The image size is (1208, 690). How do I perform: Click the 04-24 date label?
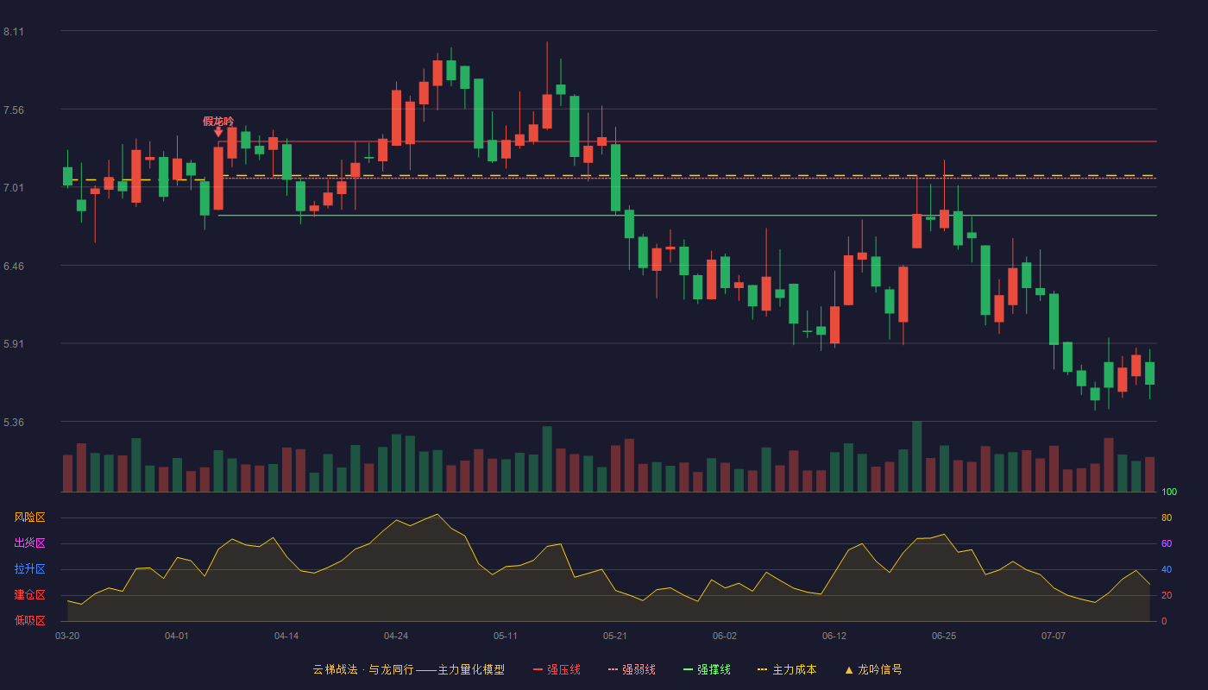(x=396, y=636)
